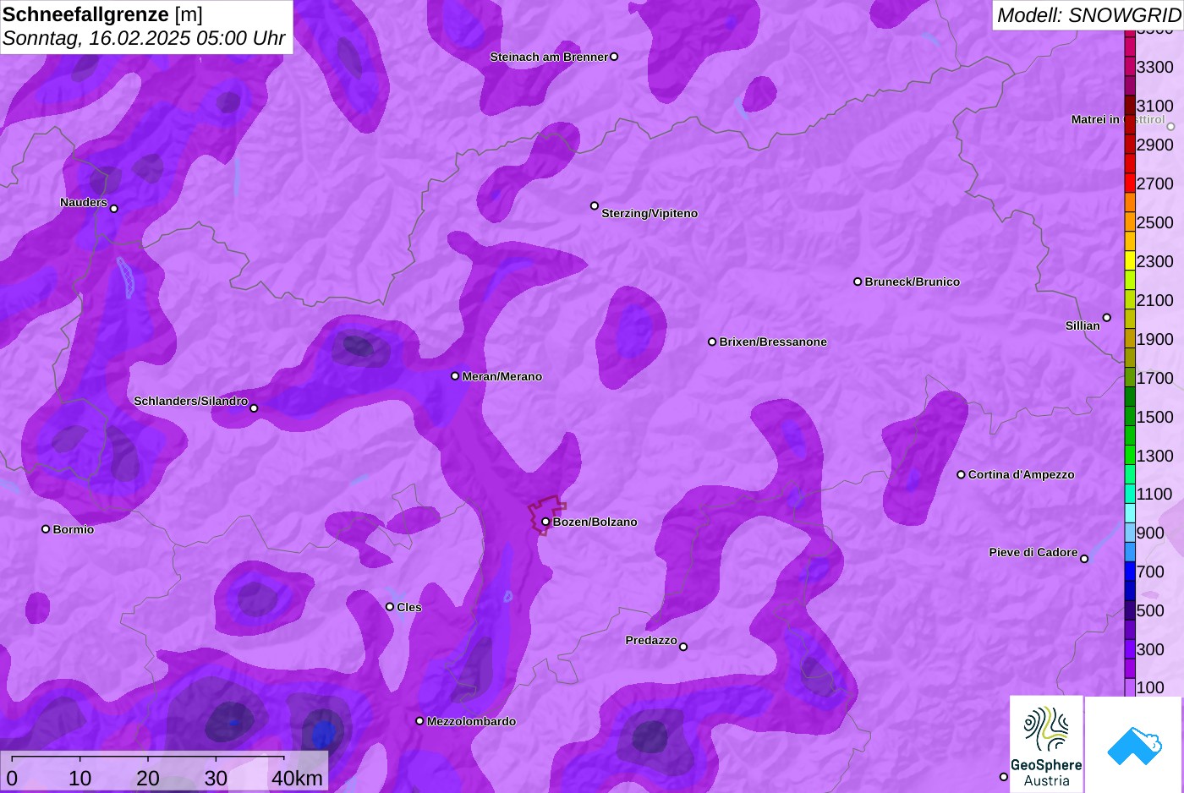Select the Pieve di Cadore marker
The width and height of the screenshot is (1184, 793).
[x=1084, y=559]
